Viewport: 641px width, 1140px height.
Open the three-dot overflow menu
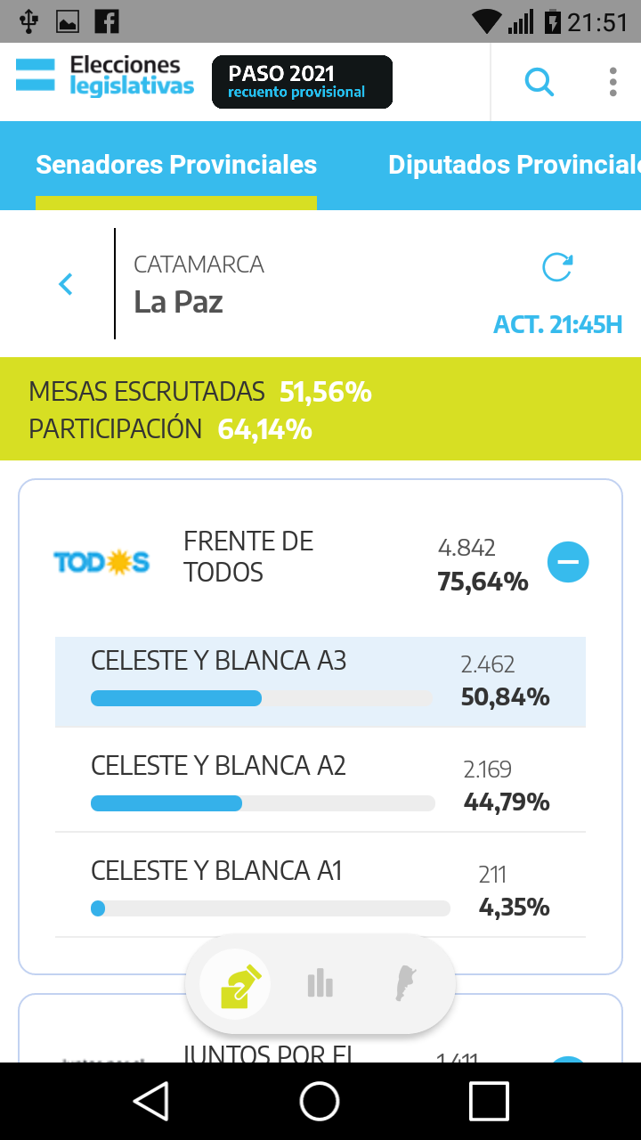[x=613, y=82]
